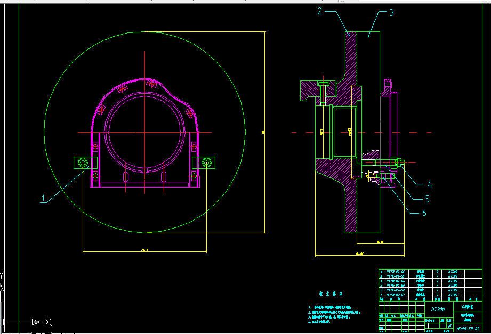Click the large HT200 material label in title block
The width and height of the screenshot is (491, 334).
click(438, 309)
